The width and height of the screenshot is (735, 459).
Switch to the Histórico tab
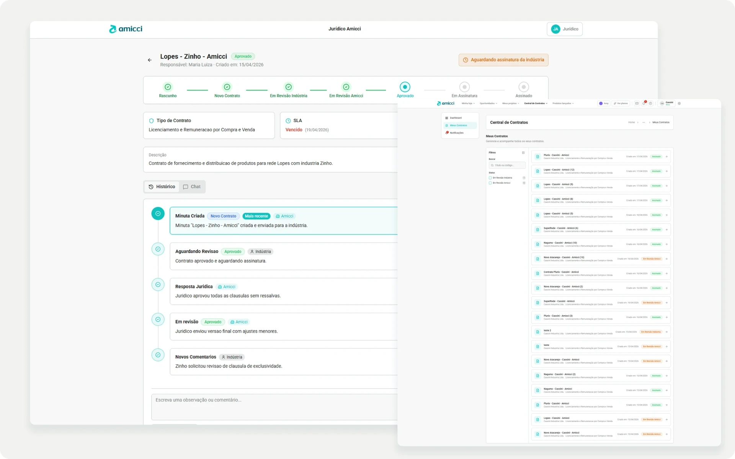162,187
